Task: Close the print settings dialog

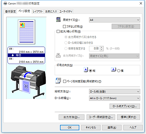Action: 141,3
